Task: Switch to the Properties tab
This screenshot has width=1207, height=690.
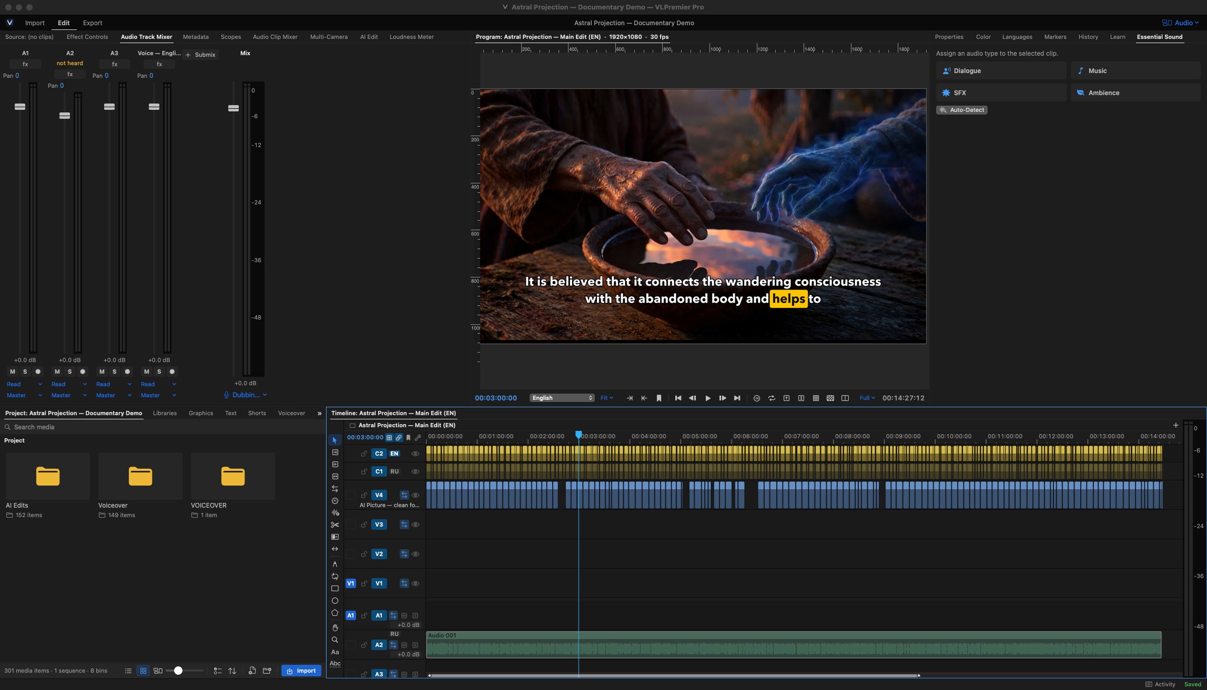Action: 949,37
